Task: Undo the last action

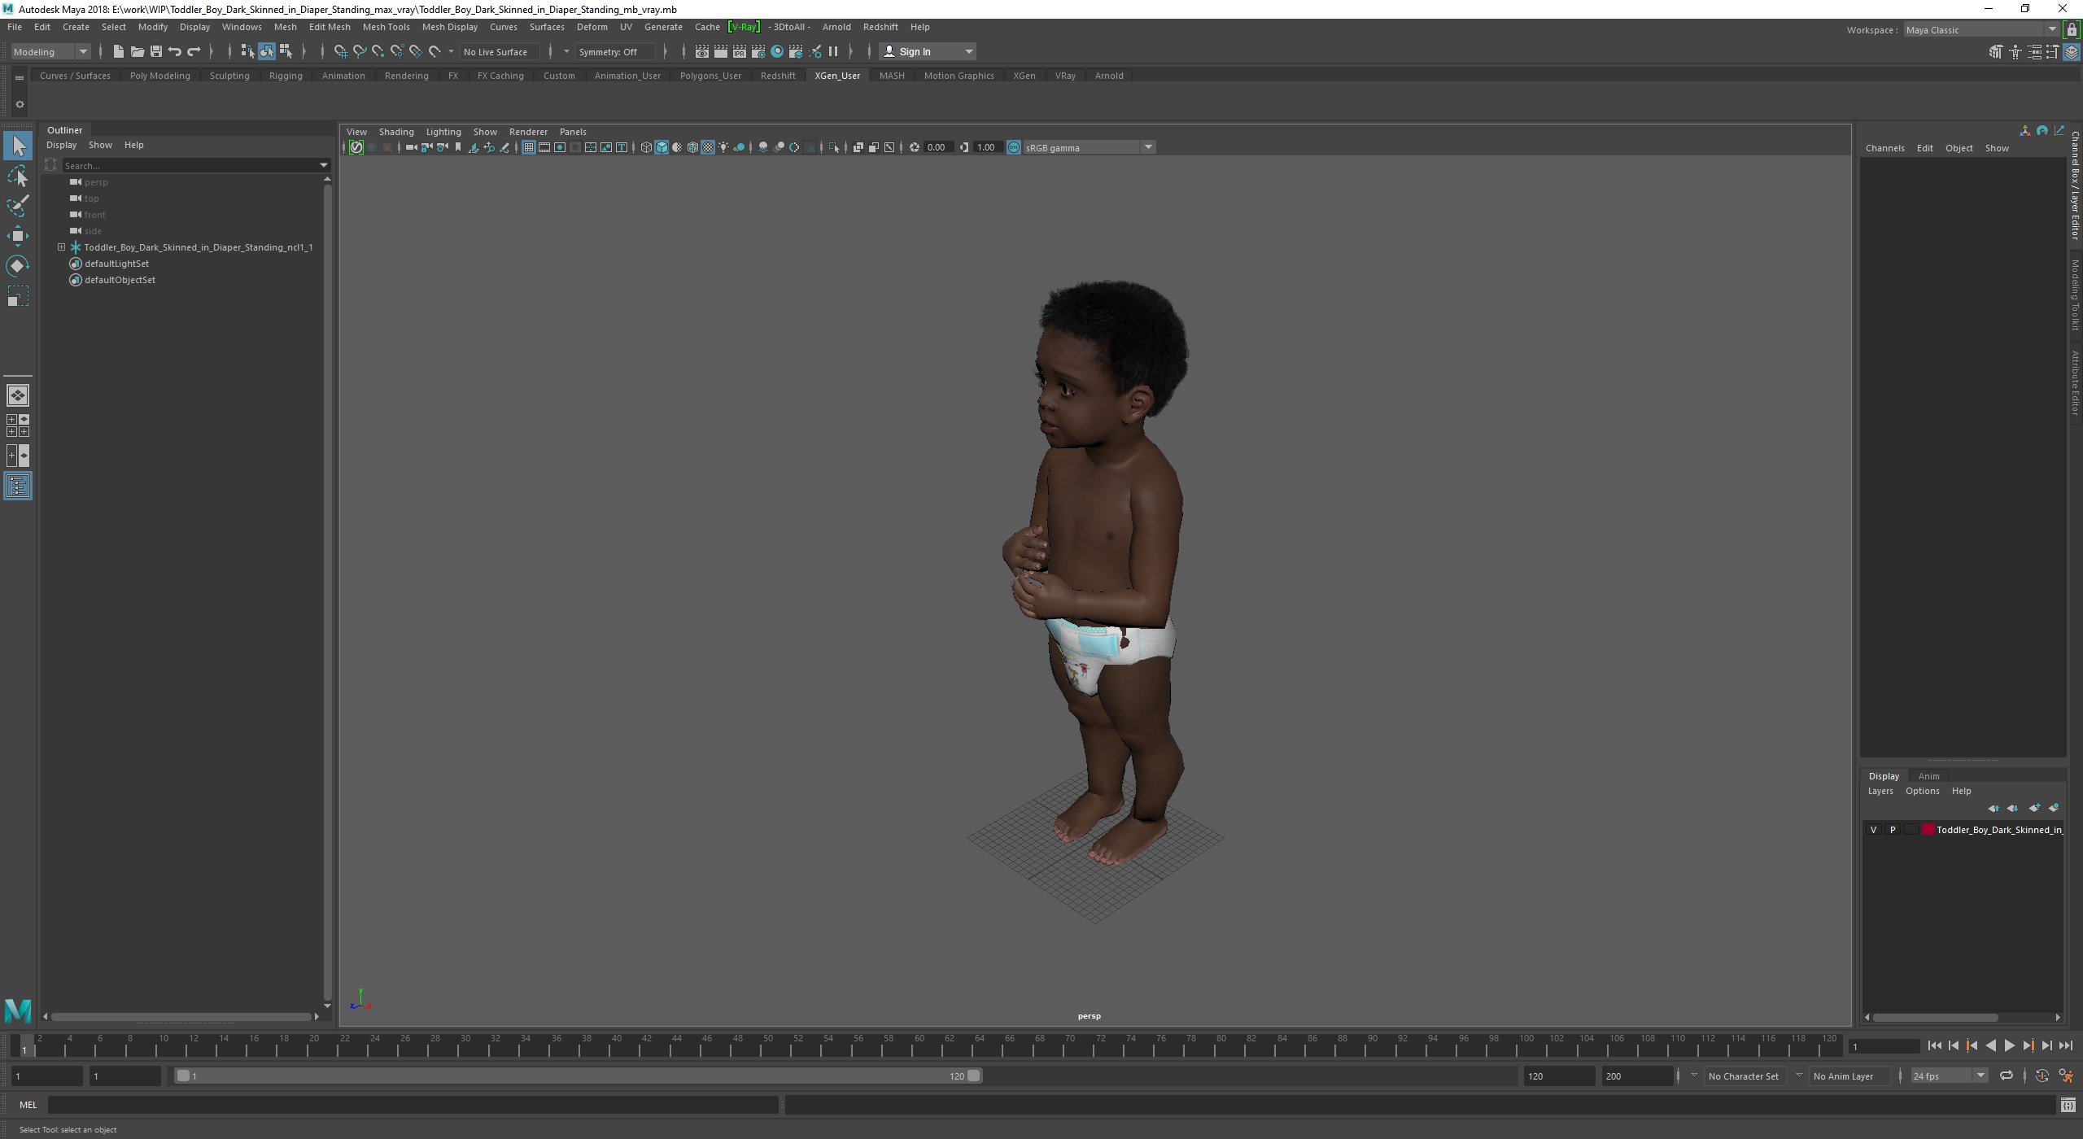Action: tap(174, 51)
